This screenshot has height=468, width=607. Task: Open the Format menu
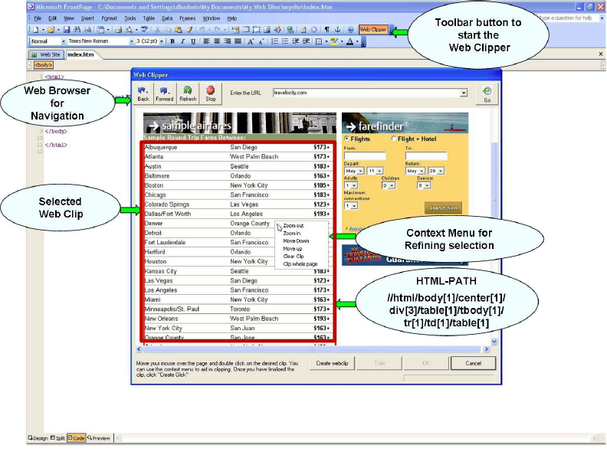tap(109, 18)
